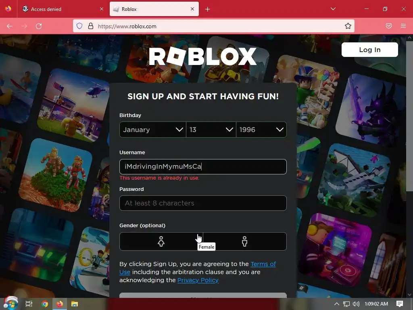The width and height of the screenshot is (413, 310).
Task: Click the taskbar clock 1:09:02 AM
Action: (x=376, y=304)
